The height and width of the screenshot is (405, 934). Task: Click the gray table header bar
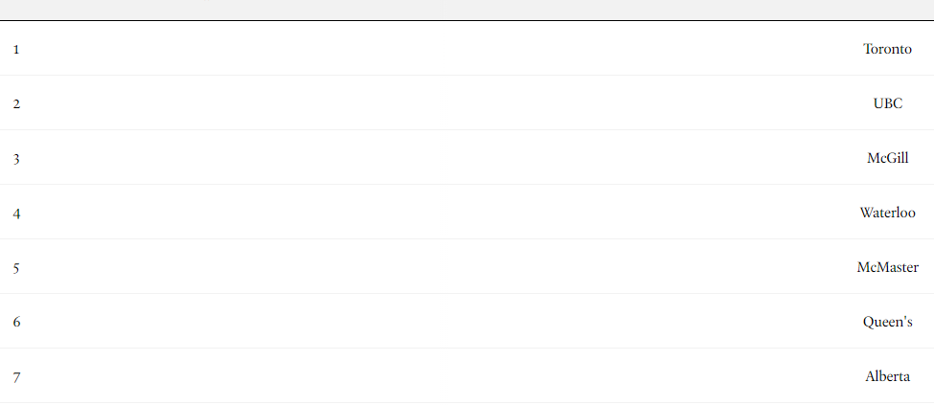click(x=467, y=10)
